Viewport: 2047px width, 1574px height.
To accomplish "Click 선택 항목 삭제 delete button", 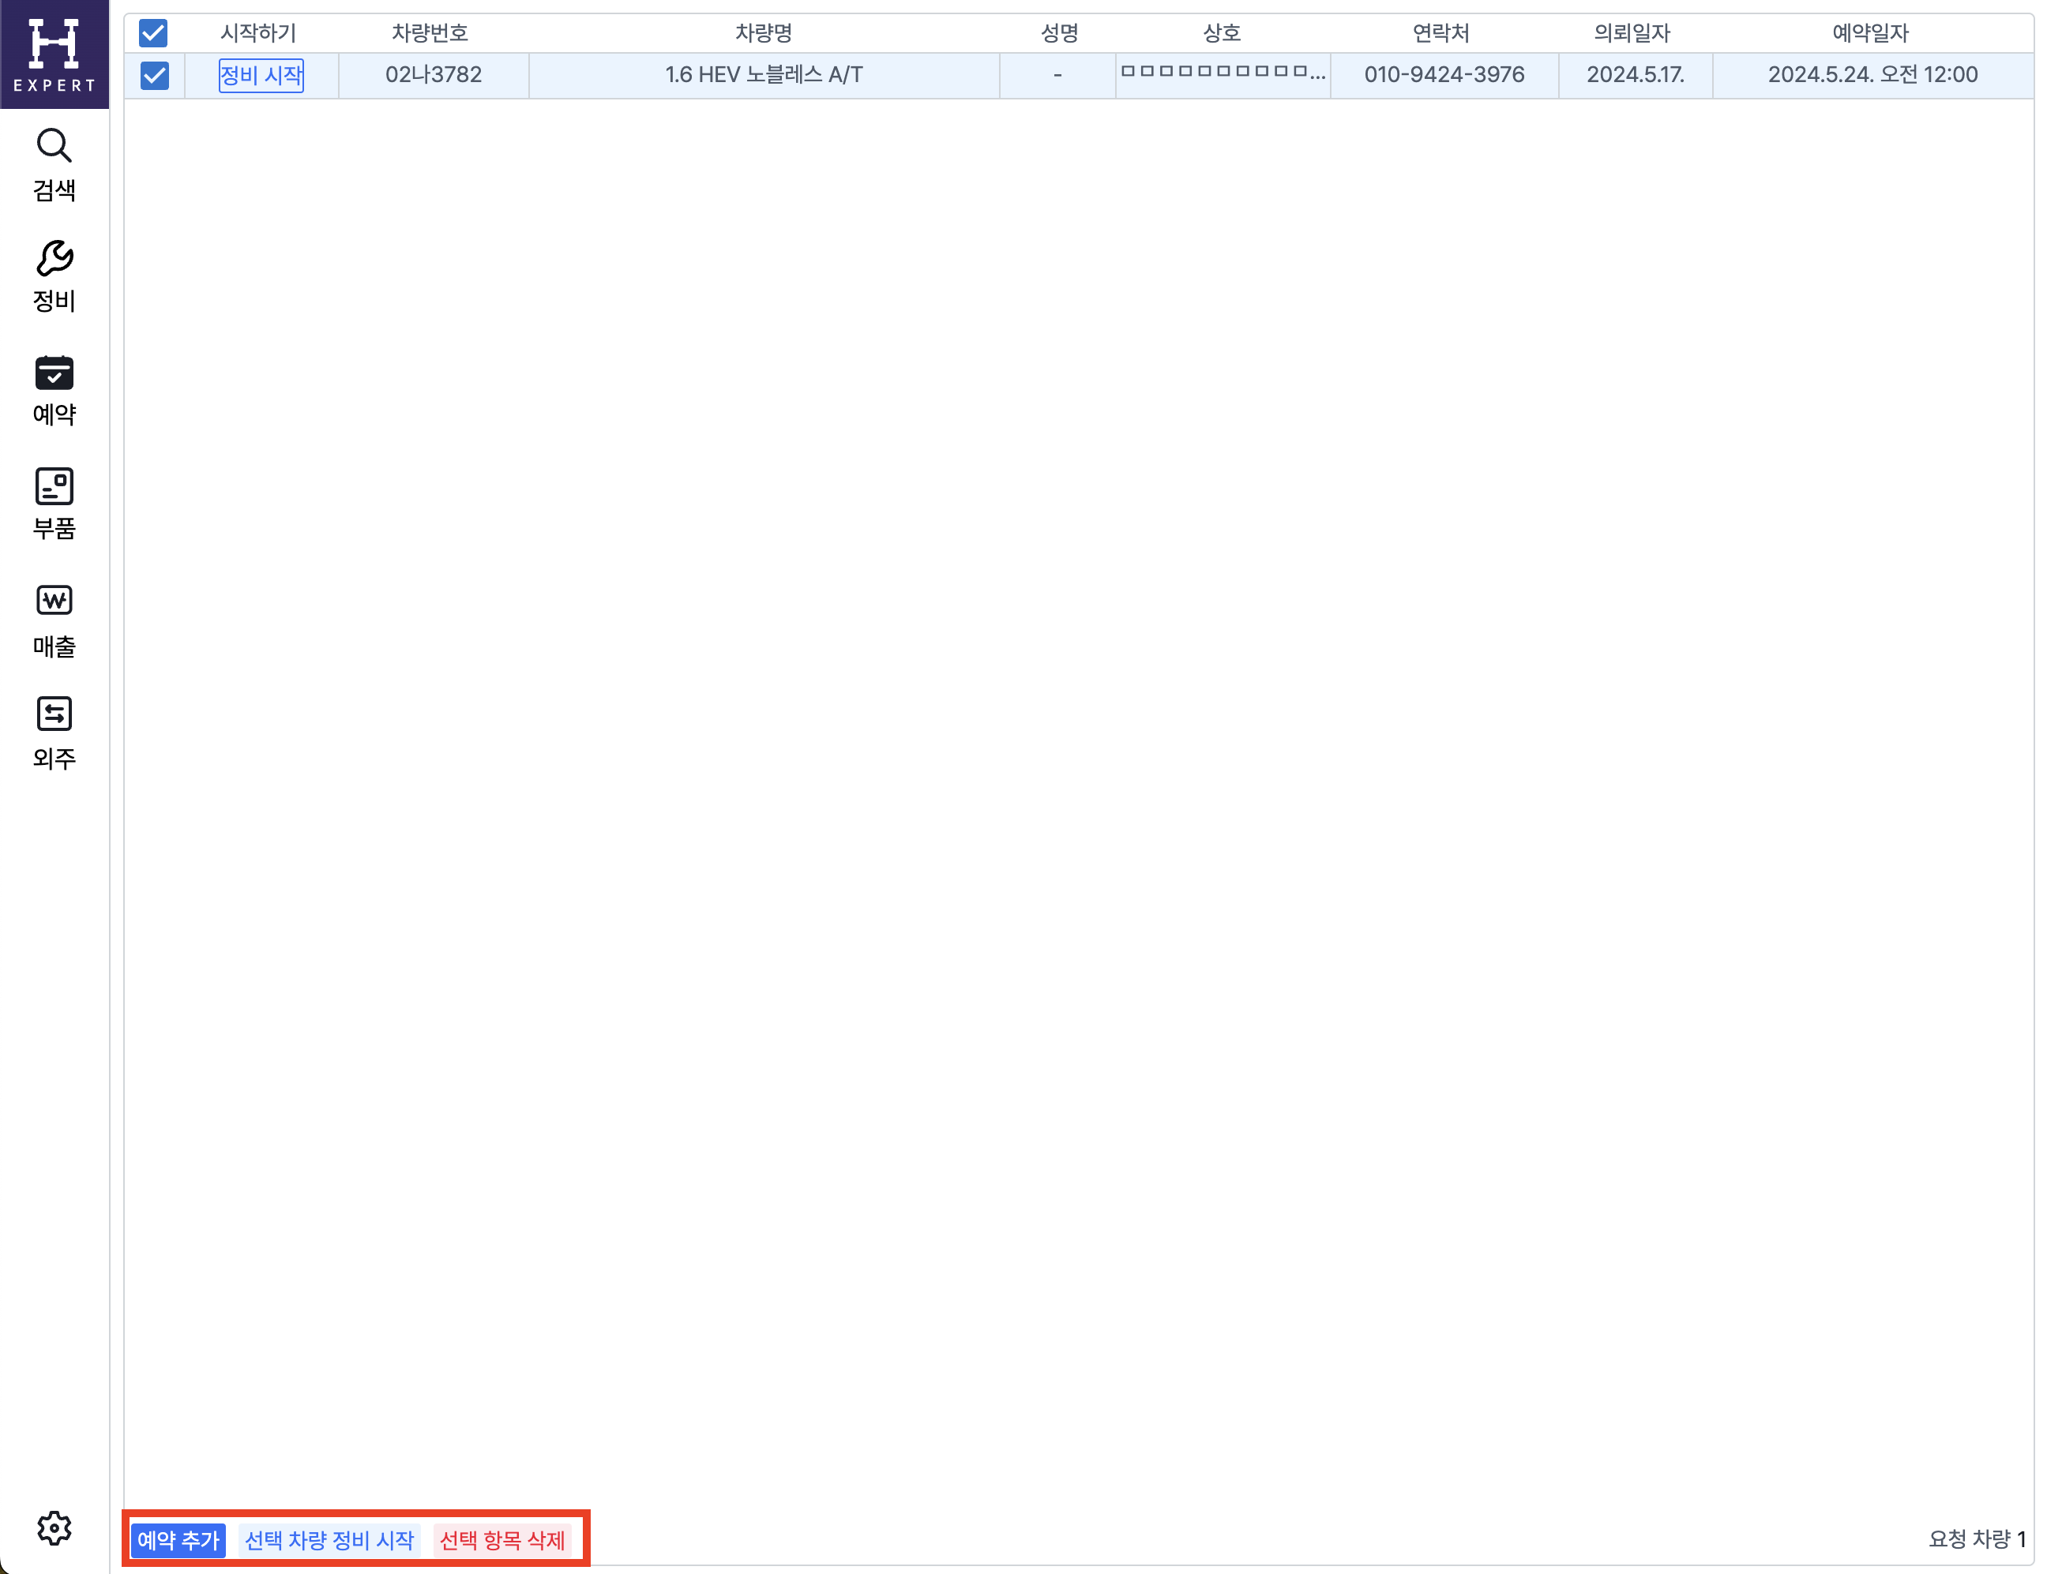I will coord(502,1540).
